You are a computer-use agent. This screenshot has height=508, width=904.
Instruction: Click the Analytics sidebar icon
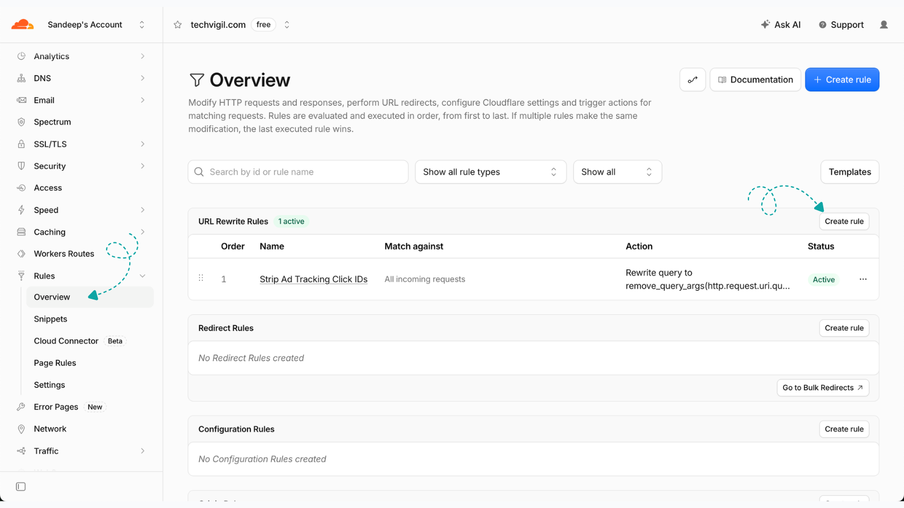pos(22,56)
